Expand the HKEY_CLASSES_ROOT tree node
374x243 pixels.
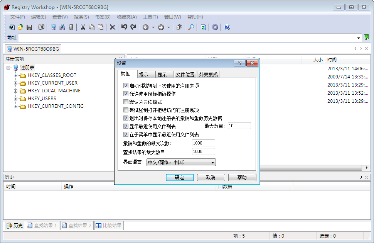(16, 75)
